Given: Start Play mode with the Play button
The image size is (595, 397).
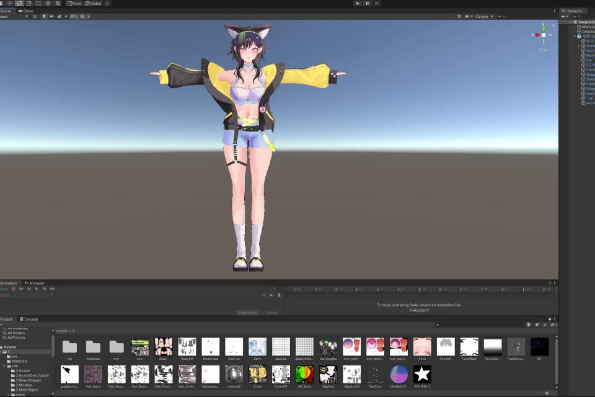Looking at the screenshot, I should tap(358, 4).
